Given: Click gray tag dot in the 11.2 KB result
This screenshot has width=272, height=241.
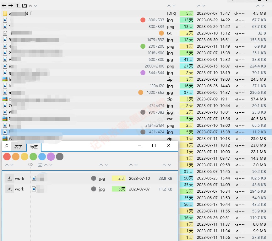Looking at the screenshot, I should (x=94, y=189).
